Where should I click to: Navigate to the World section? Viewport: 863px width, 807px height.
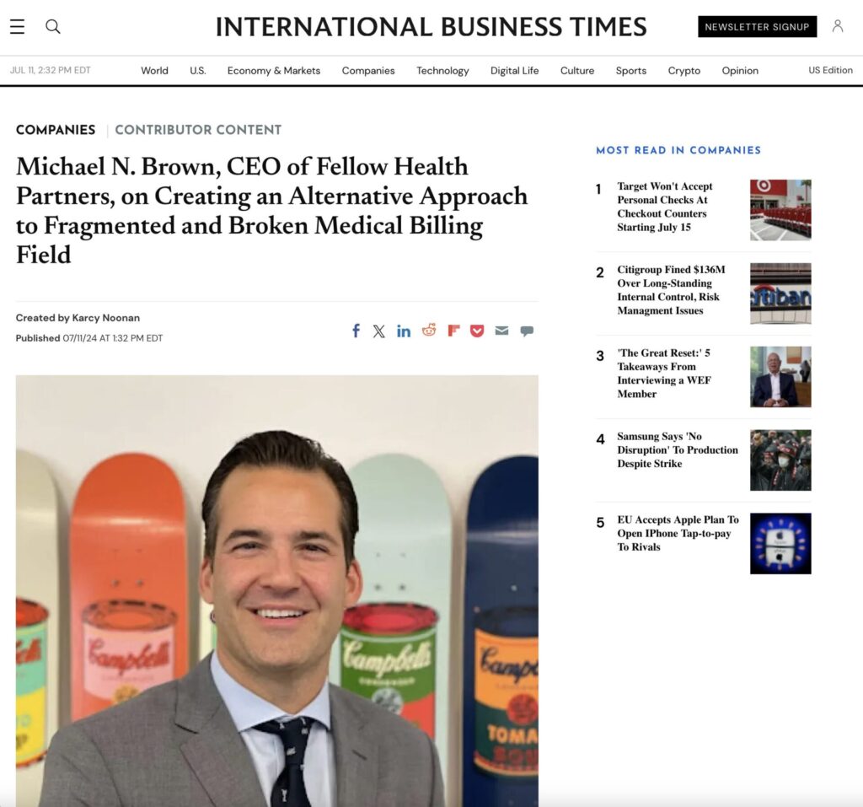pos(154,71)
